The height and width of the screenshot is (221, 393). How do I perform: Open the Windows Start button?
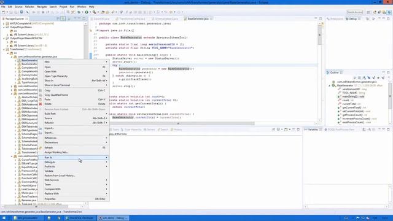click(4, 218)
